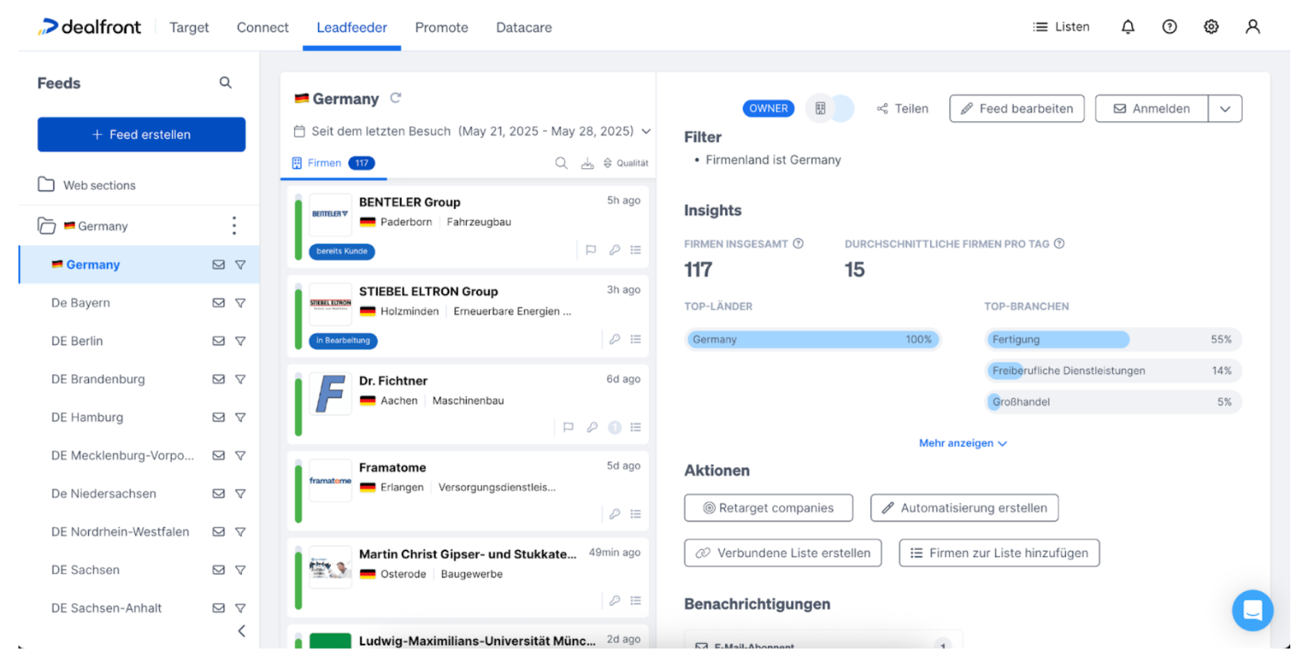Click Freiberufliche Dienstleistungen 14% bar
This screenshot has width=1301, height=659.
coord(1113,371)
